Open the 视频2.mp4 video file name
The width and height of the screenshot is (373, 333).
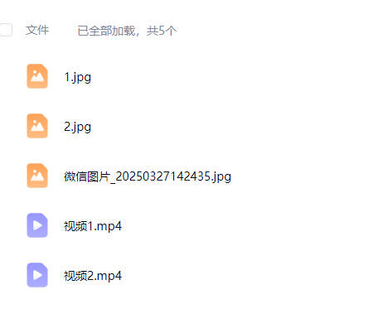point(93,276)
